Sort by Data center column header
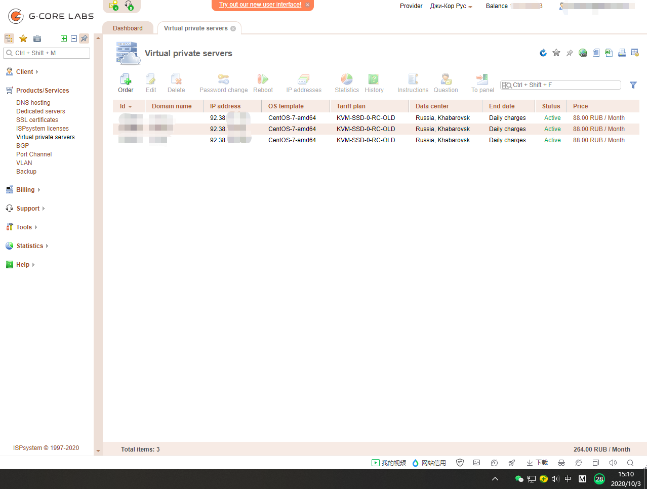Image resolution: width=647 pixels, height=489 pixels. tap(446, 106)
